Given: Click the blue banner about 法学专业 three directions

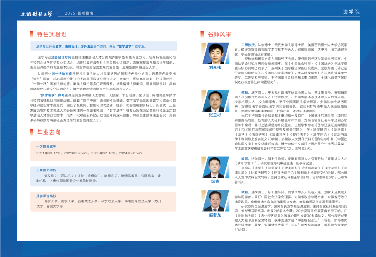Looking at the screenshot, I should (104, 46).
